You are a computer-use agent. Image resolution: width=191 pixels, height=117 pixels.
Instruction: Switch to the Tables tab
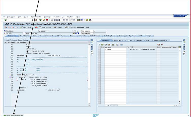[x=72, y=36]
